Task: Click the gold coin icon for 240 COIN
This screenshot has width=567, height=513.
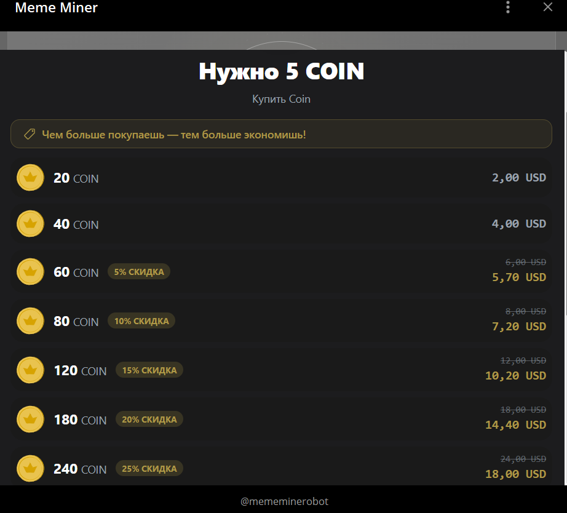Action: click(x=30, y=468)
